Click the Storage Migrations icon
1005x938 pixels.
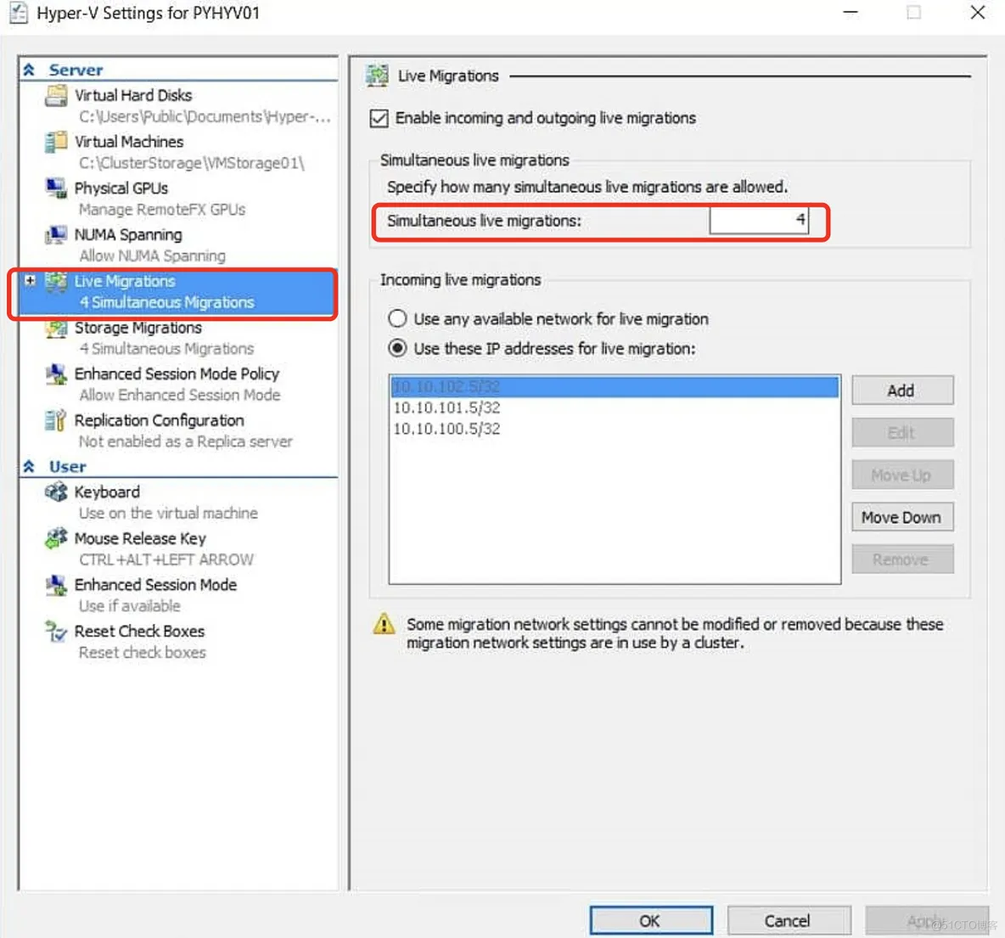[56, 329]
